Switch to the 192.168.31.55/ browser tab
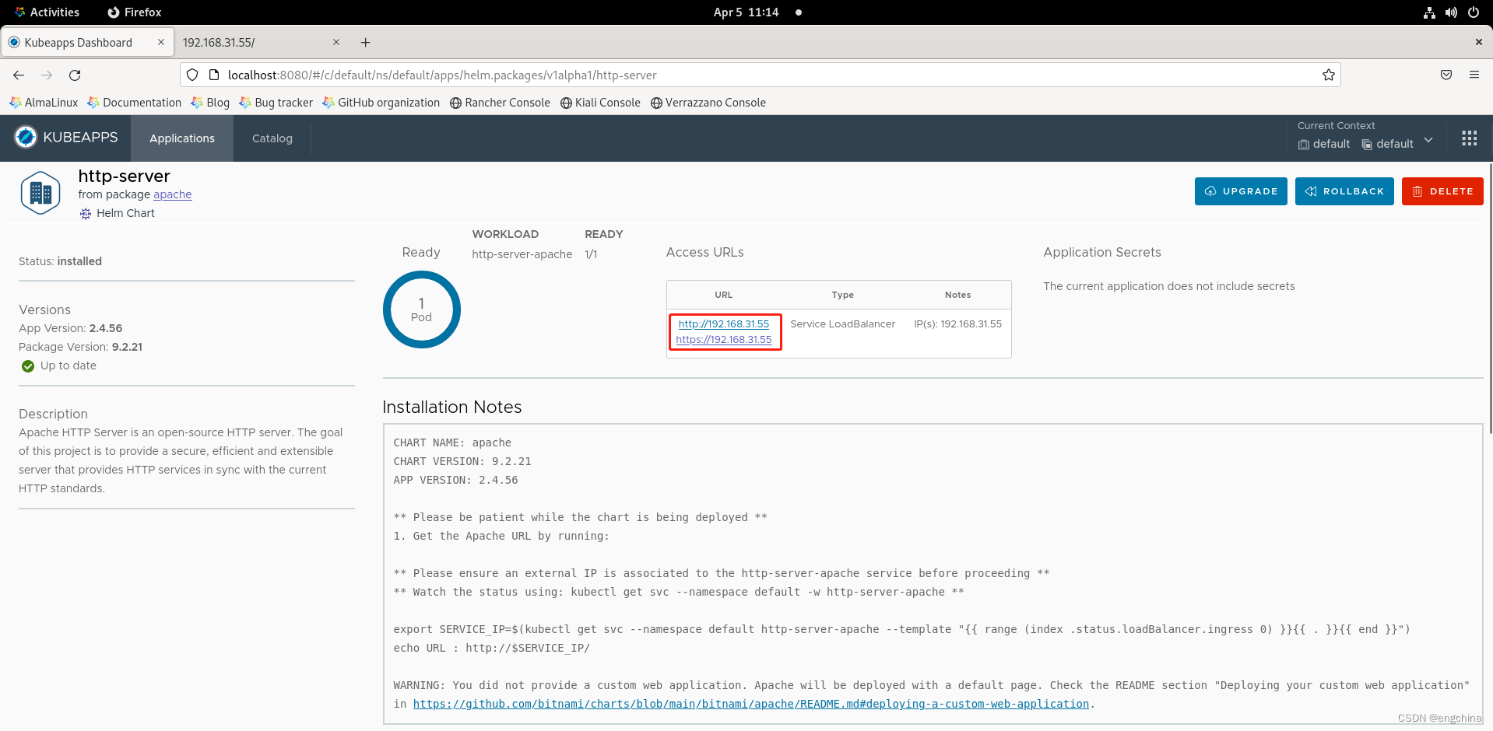Screen dimensions: 1493x731 pos(261,43)
